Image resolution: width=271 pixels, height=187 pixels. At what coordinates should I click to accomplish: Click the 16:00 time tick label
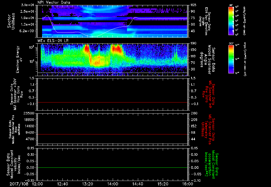pyautogui.click(x=188, y=184)
